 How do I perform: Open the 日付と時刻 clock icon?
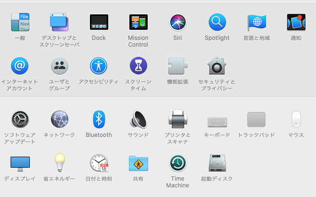[99, 163]
